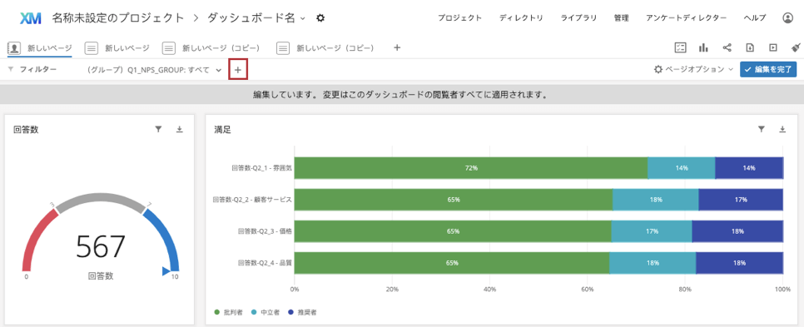Download the 回答数 widget
804x327 pixels.
click(180, 130)
